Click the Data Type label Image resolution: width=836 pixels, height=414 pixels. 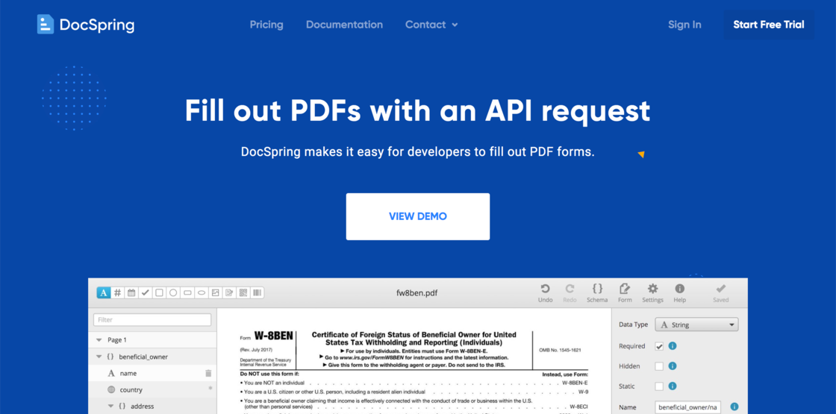pyautogui.click(x=634, y=324)
